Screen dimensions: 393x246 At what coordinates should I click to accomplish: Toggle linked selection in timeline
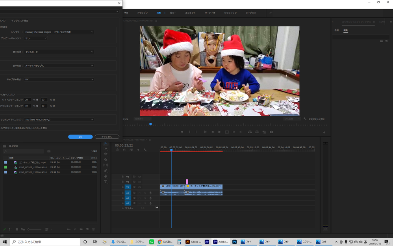tap(131, 150)
